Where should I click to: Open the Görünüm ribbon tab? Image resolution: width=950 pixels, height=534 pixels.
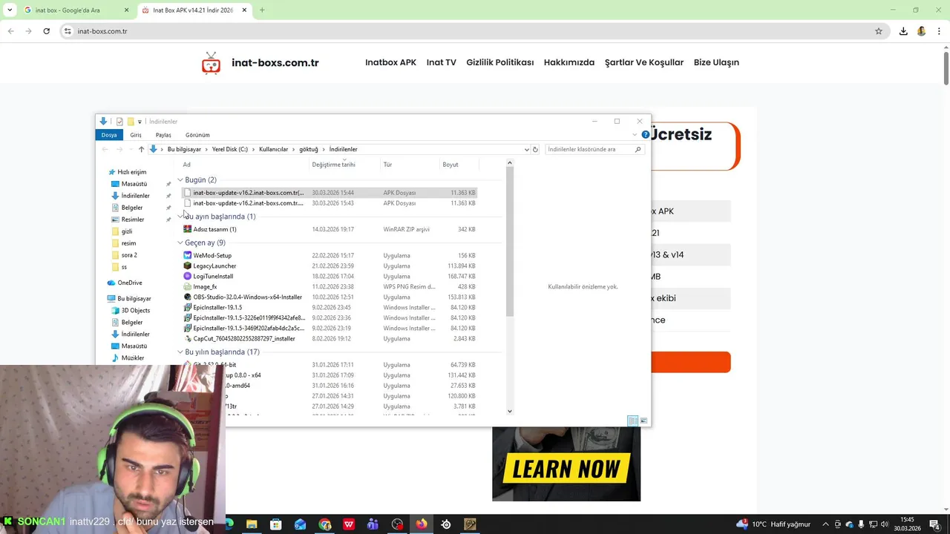[x=197, y=135]
